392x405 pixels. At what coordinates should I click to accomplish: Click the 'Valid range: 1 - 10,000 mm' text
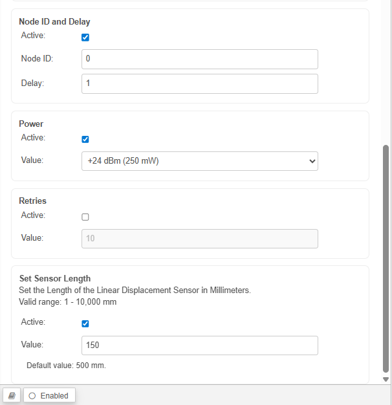pyautogui.click(x=68, y=301)
